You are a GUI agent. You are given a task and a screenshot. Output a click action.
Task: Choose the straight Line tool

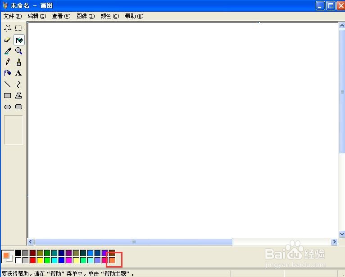point(8,85)
